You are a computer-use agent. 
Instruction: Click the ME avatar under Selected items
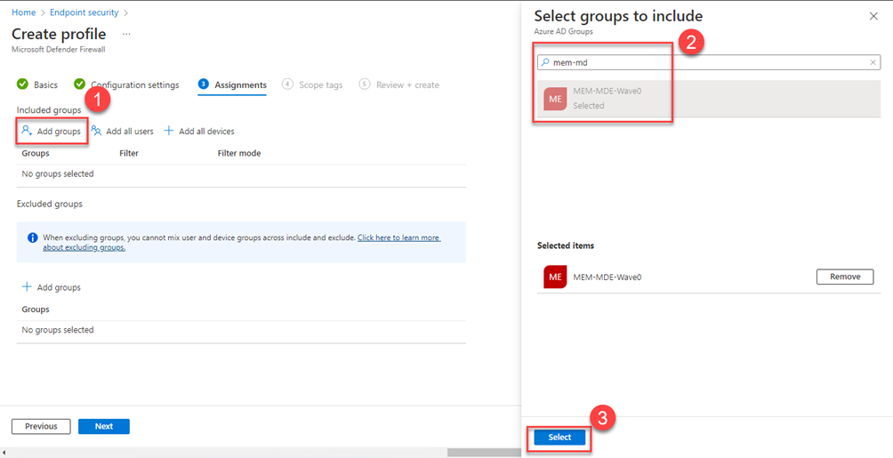click(555, 277)
